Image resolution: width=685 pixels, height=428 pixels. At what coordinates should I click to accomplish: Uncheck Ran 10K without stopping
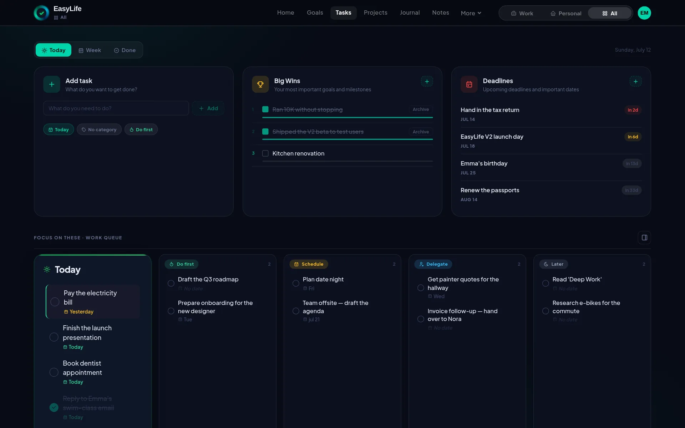pos(265,109)
